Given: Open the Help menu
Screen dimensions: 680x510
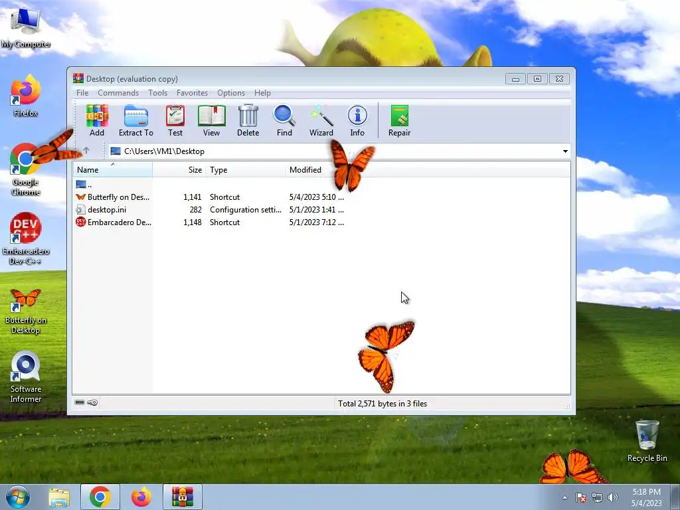Looking at the screenshot, I should [262, 93].
